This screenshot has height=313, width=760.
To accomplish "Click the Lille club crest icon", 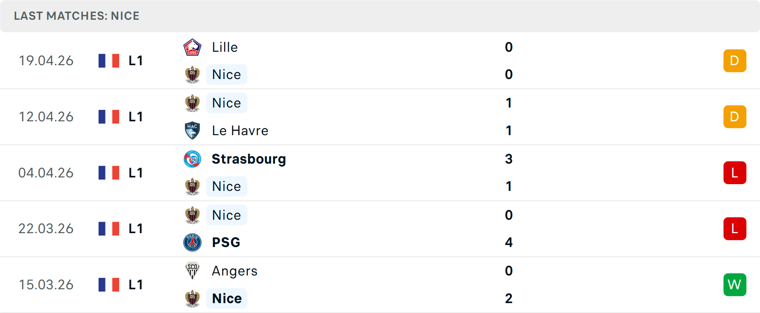I will click(x=192, y=47).
